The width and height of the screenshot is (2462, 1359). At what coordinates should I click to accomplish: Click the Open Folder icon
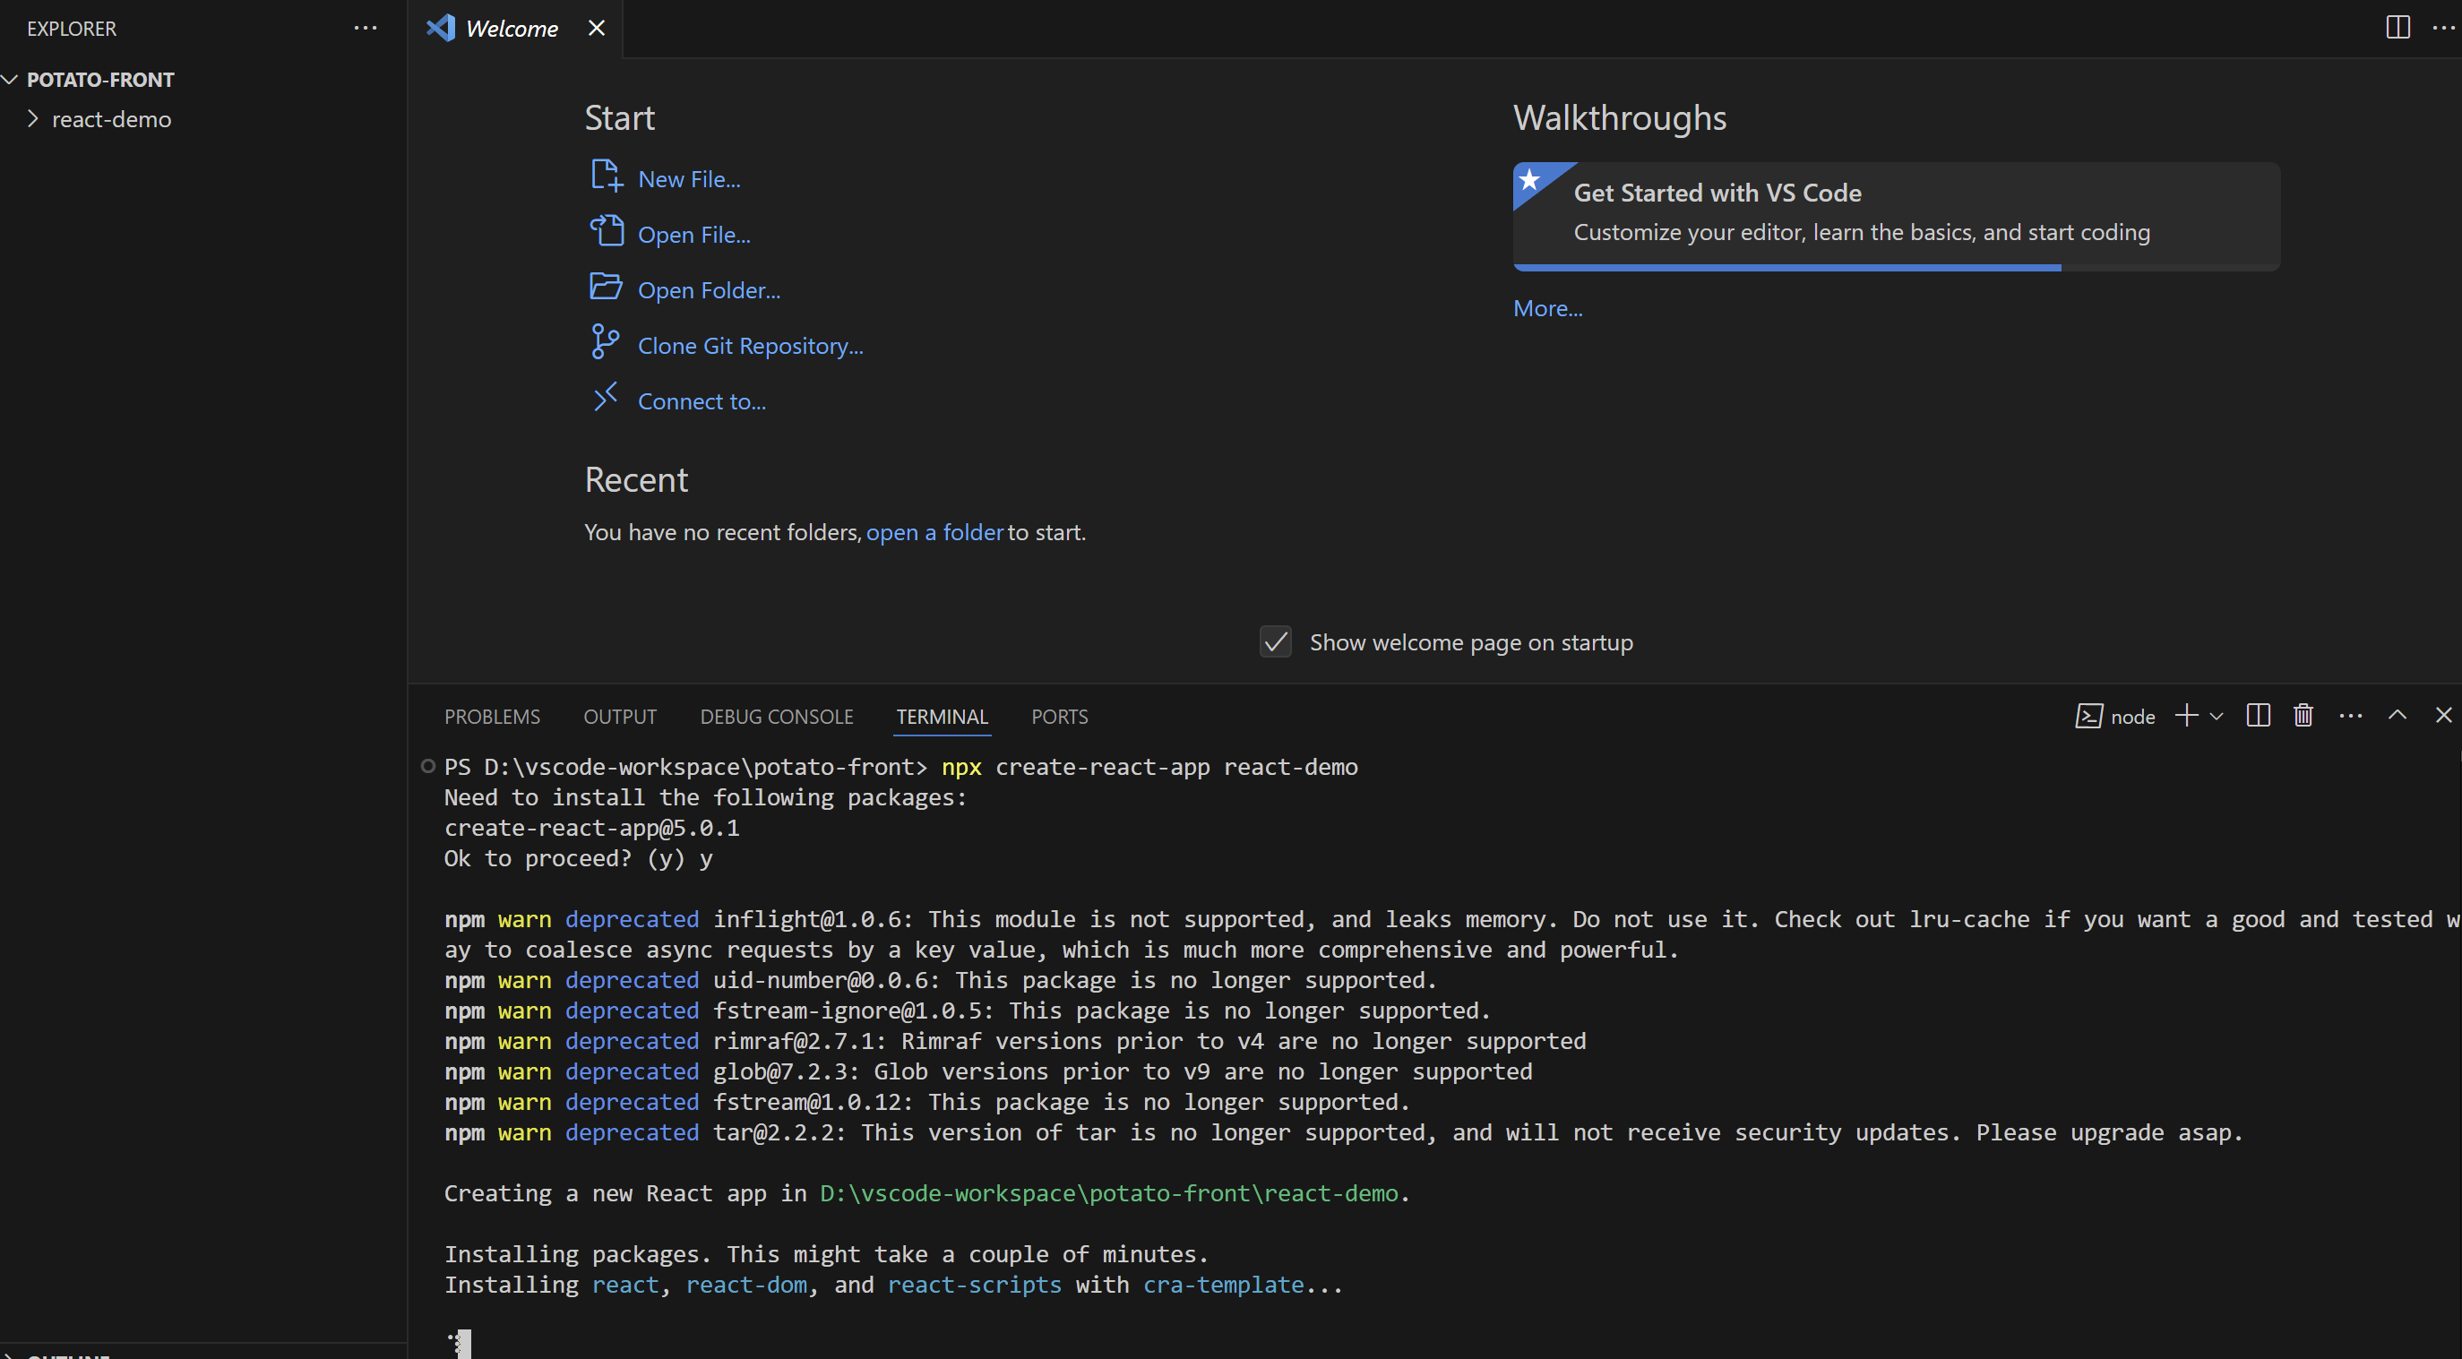point(606,288)
